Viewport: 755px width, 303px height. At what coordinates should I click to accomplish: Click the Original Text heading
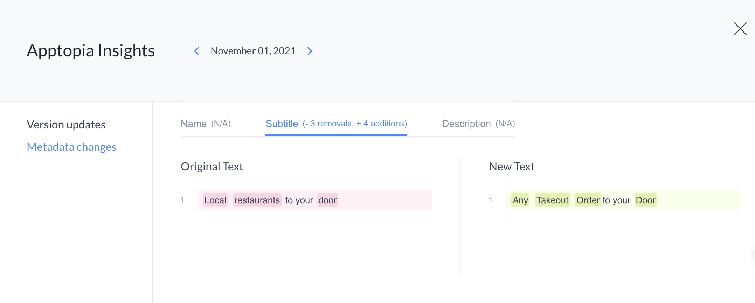[212, 167]
